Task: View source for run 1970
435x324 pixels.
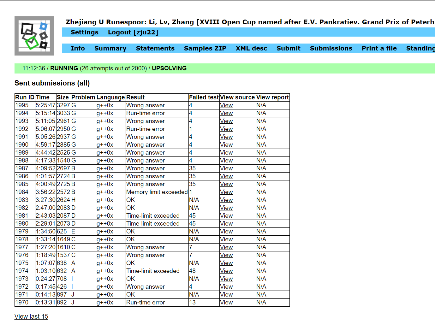Action: click(x=226, y=303)
